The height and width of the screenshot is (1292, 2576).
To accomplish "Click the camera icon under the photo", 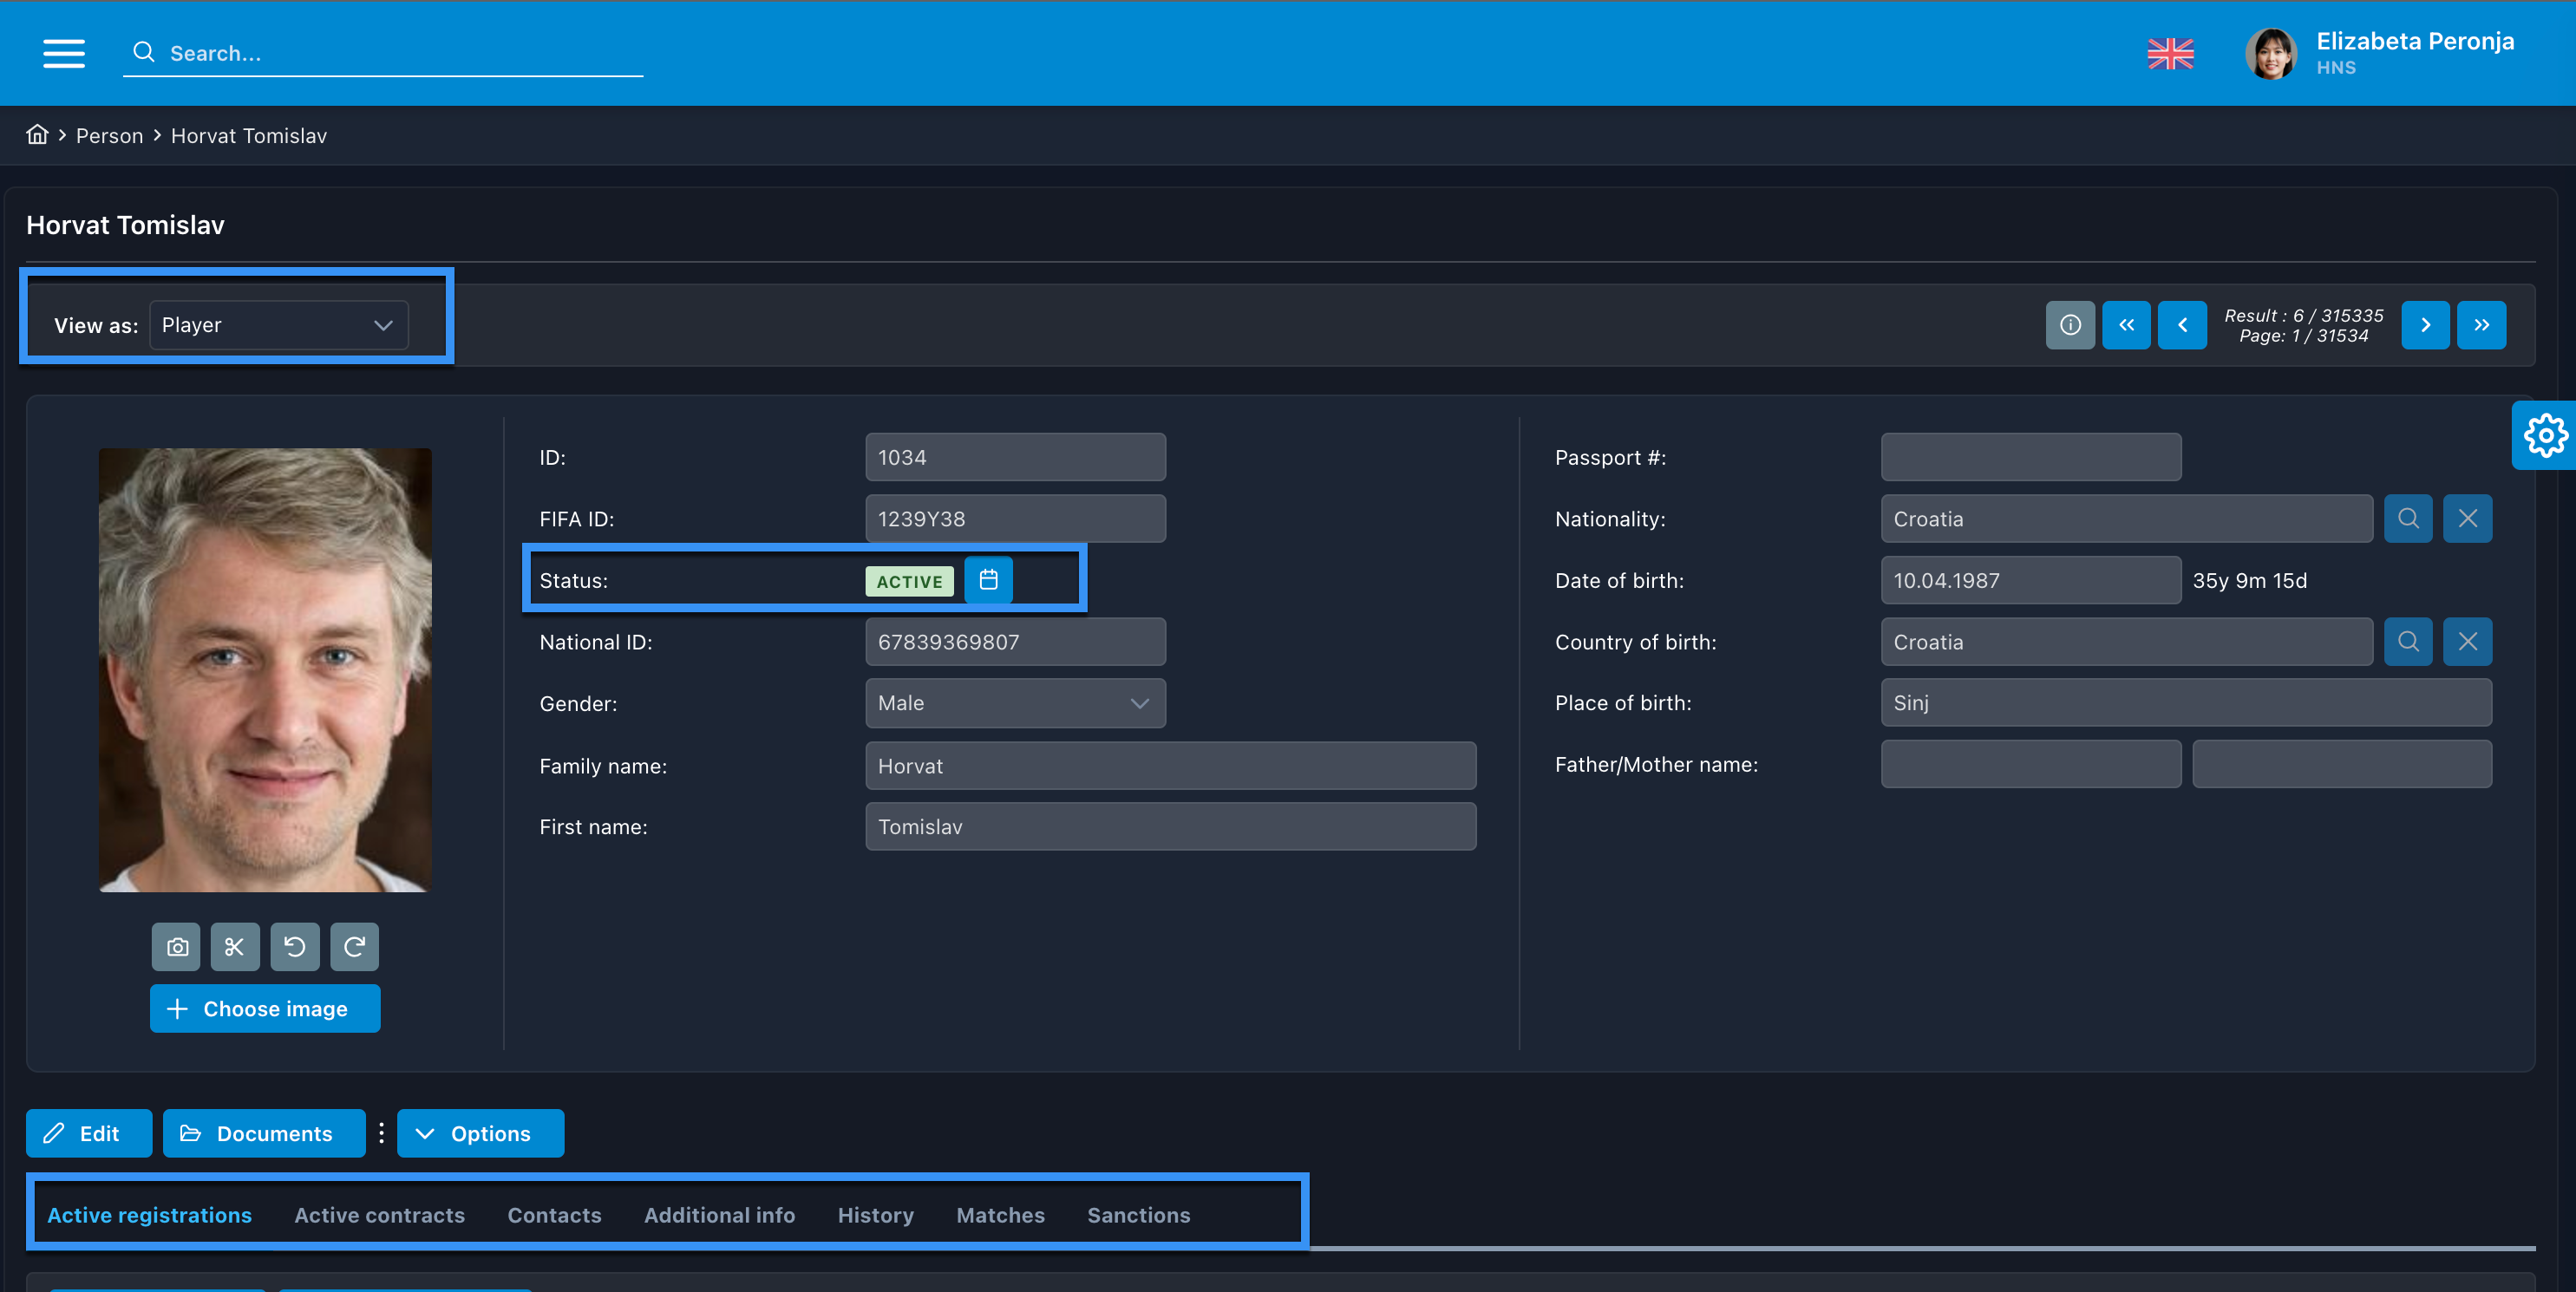I will point(177,946).
